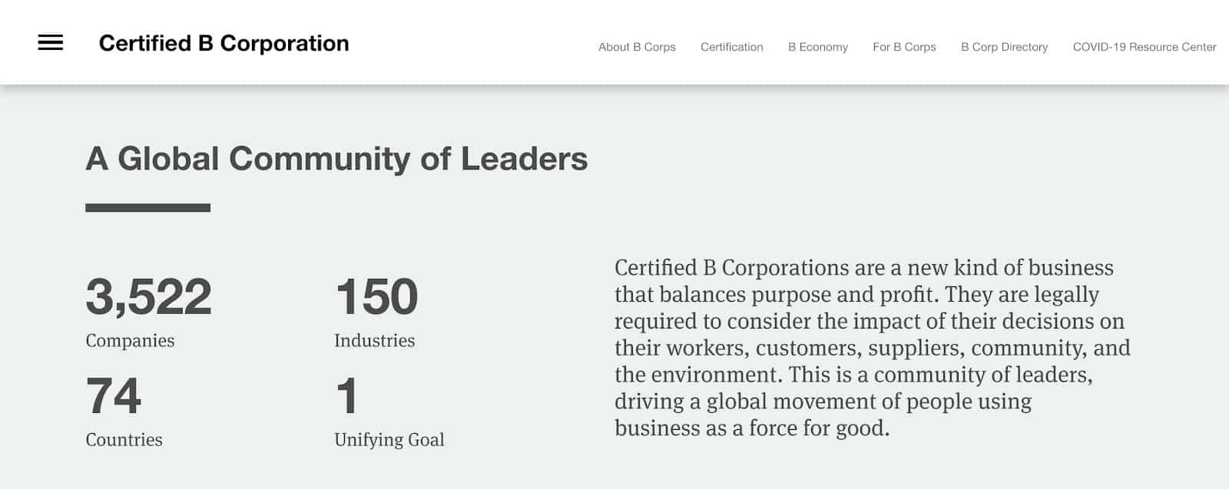Click the dark underline bar below the heading
Viewport: 1229px width, 489px height.
(147, 206)
